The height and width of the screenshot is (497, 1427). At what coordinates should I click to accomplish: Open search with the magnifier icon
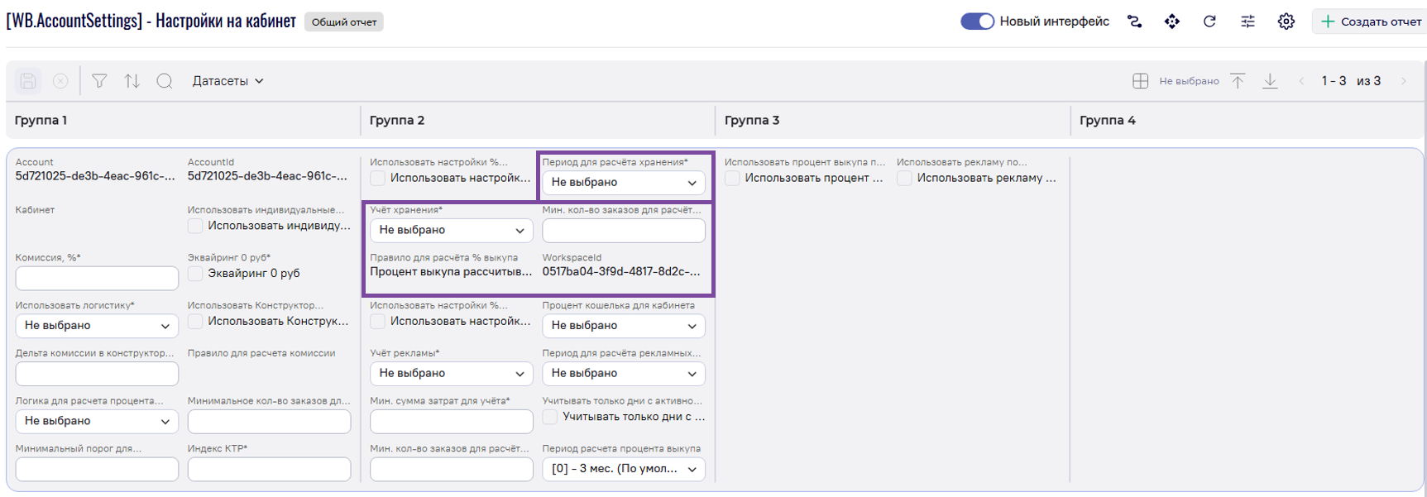point(165,81)
